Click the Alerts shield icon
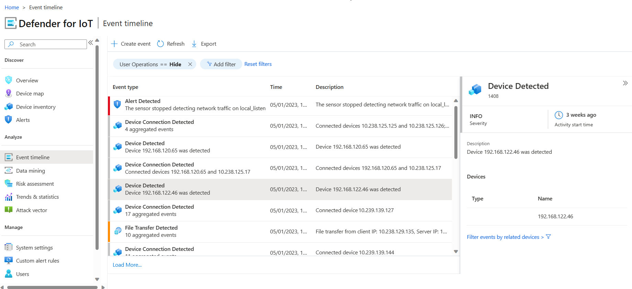The height and width of the screenshot is (289, 632). pos(9,120)
